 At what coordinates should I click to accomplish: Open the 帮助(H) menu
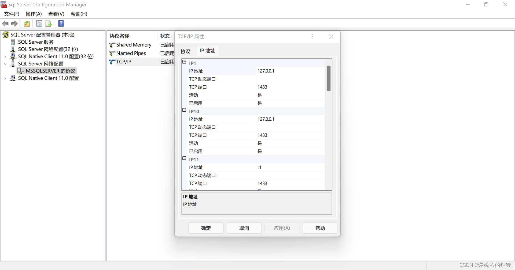pyautogui.click(x=79, y=14)
